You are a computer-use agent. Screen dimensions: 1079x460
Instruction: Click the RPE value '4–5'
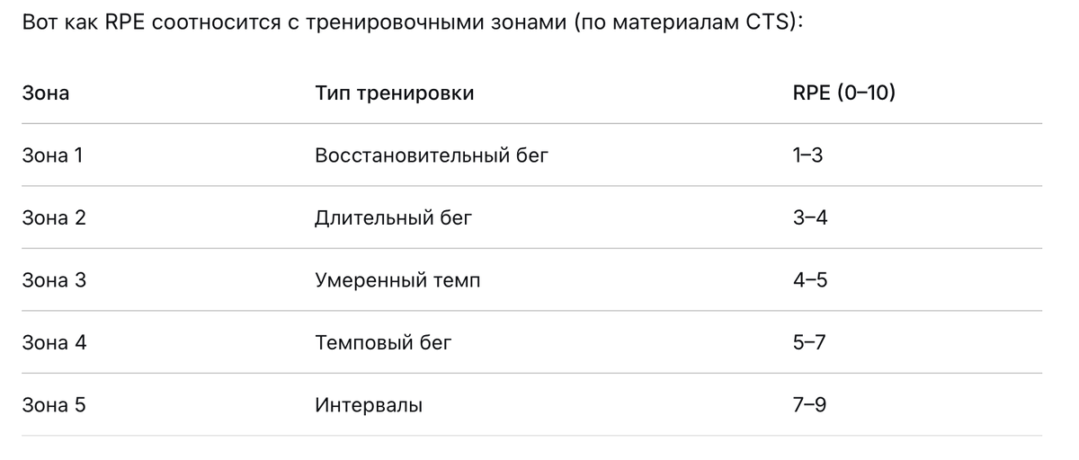tap(810, 280)
